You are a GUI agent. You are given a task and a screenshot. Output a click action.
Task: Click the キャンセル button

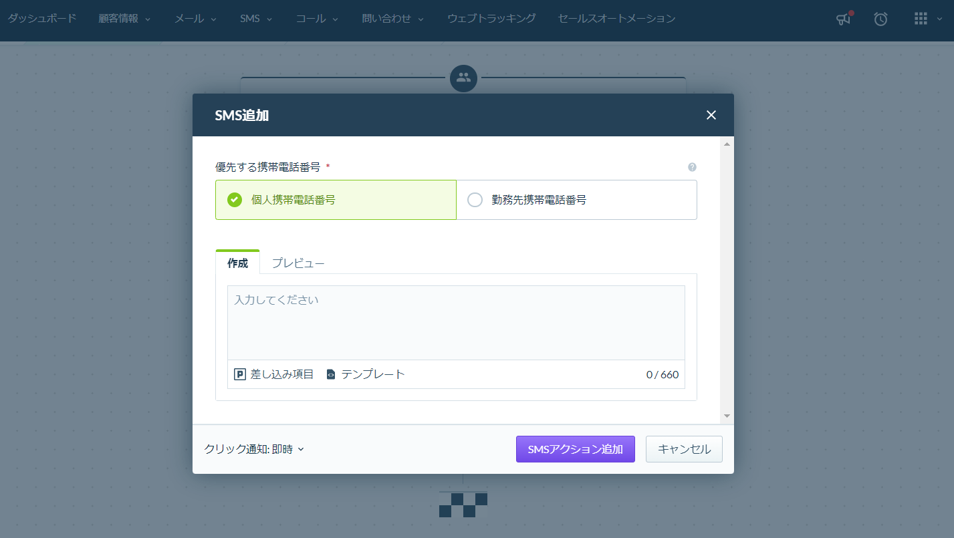(x=684, y=449)
